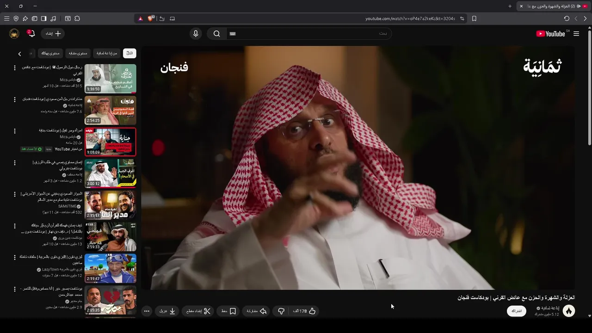Open the Brave browser main menu
The image size is (592, 333).
[6, 18]
